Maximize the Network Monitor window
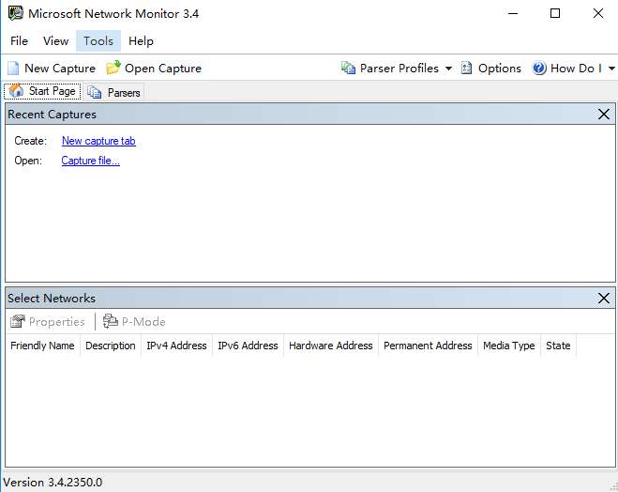 click(555, 13)
